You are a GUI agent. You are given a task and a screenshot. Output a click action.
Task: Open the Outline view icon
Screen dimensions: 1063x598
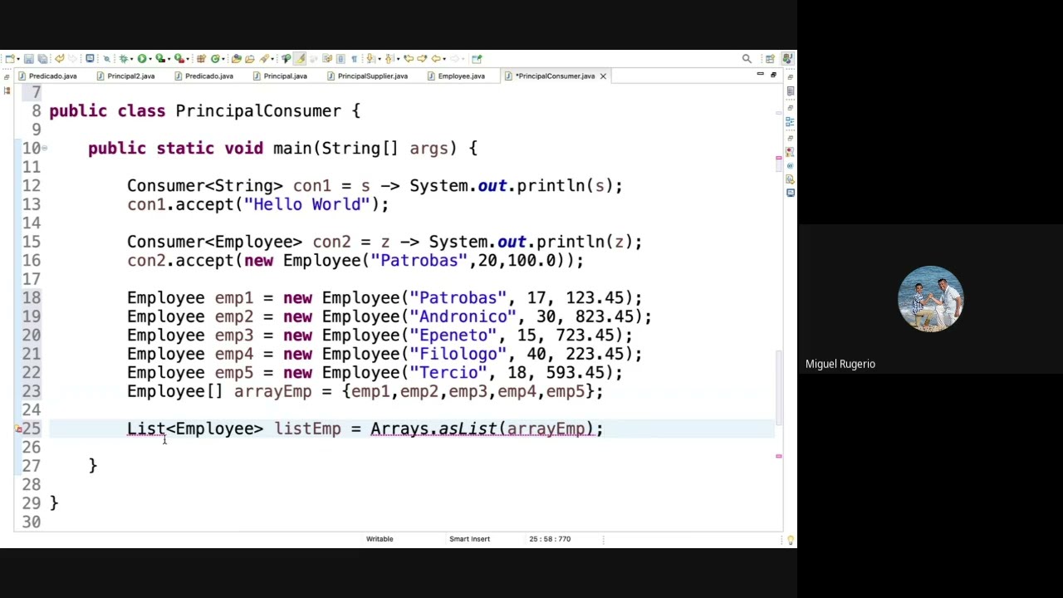[791, 121]
